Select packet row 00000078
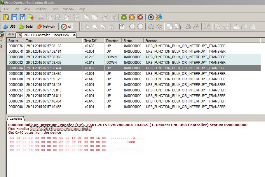The width and height of the screenshot is (265, 177). tap(134, 52)
